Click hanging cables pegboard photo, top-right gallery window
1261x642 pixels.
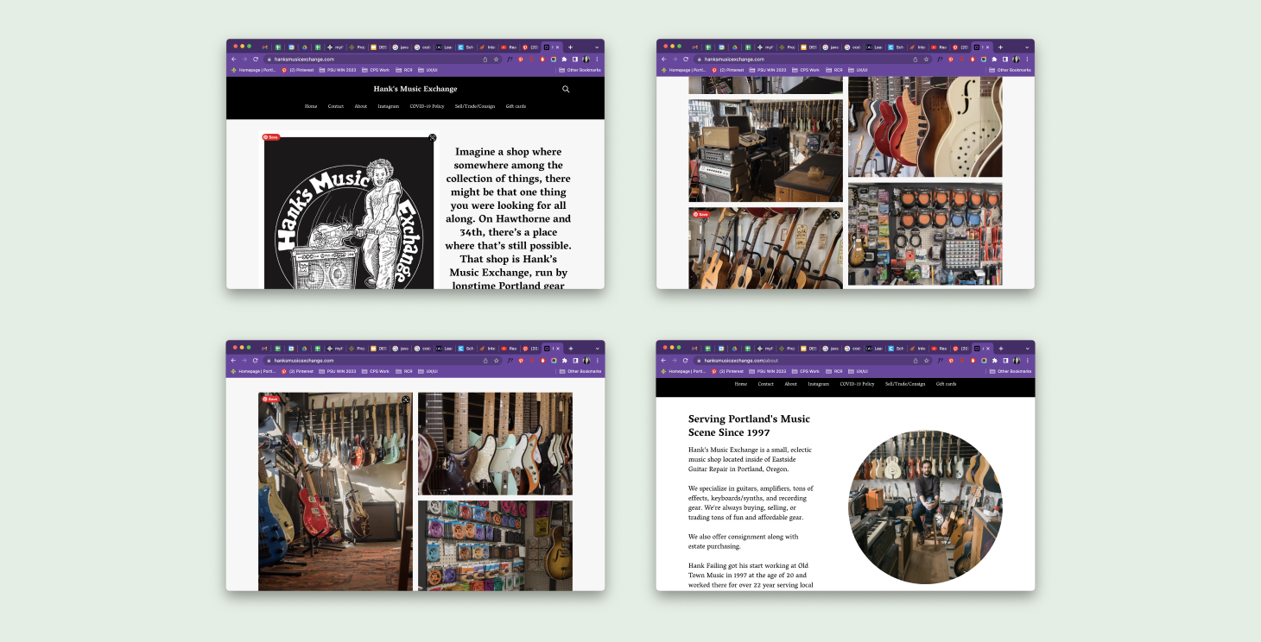(925, 234)
